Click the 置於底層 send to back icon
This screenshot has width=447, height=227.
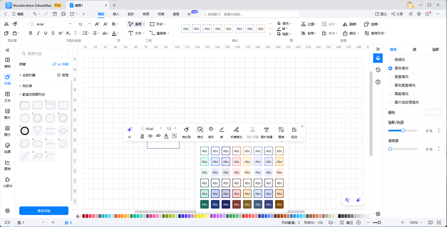pos(266,130)
